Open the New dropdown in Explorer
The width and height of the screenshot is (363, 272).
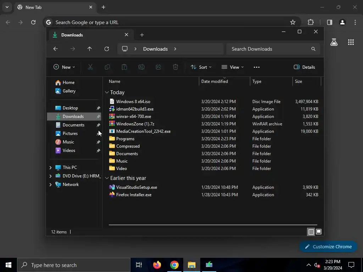[x=64, y=67]
